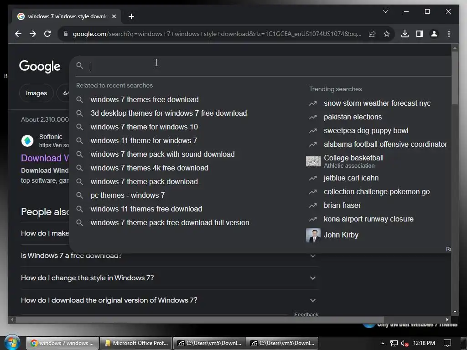Choose suggestion windows 7 theme for windows 10
The image size is (467, 350).
click(x=144, y=127)
